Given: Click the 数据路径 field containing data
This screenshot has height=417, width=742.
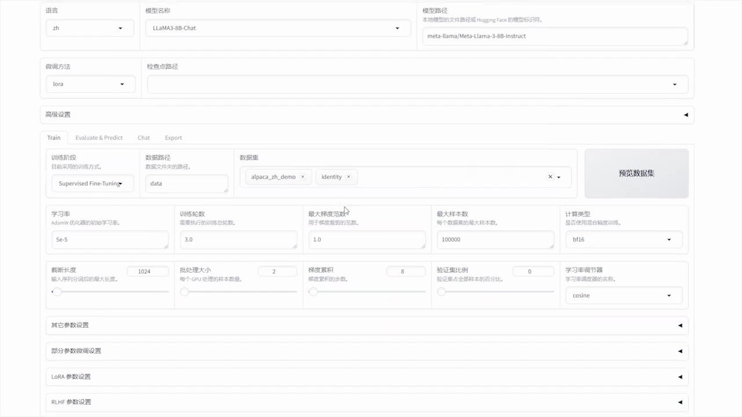Looking at the screenshot, I should coord(187,184).
